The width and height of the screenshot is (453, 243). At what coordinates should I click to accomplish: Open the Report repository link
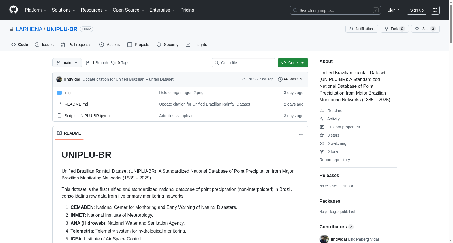tap(335, 160)
